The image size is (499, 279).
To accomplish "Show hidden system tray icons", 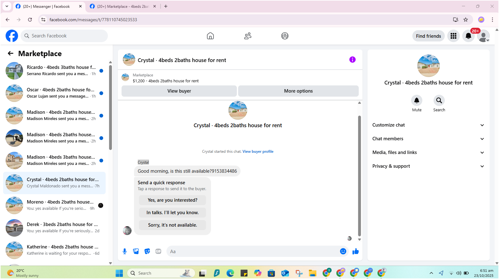I will 431,273.
